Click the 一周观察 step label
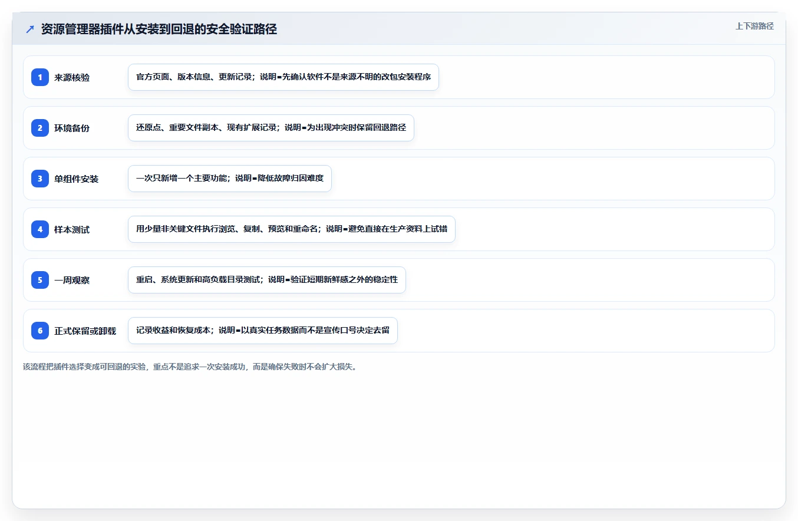Viewport: 798px width, 521px height. (x=72, y=280)
